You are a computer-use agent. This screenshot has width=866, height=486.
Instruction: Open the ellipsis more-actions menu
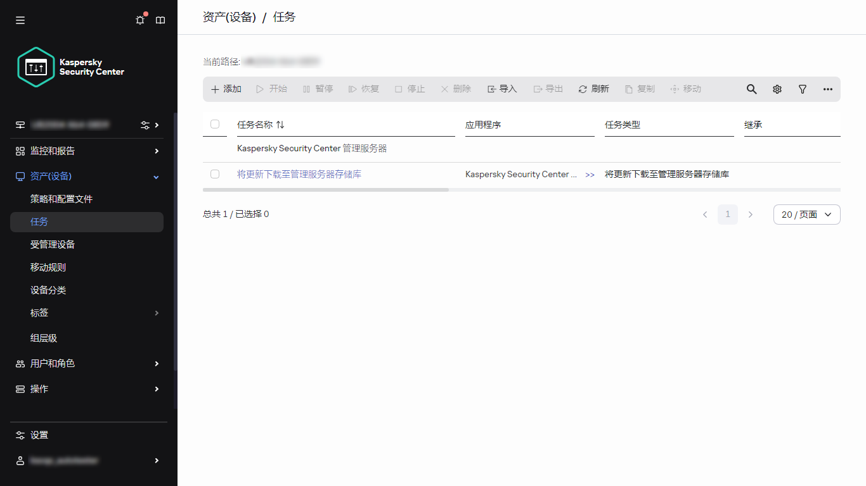827,89
